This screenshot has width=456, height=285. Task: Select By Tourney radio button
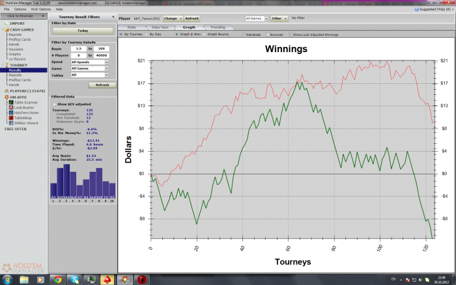coord(121,34)
